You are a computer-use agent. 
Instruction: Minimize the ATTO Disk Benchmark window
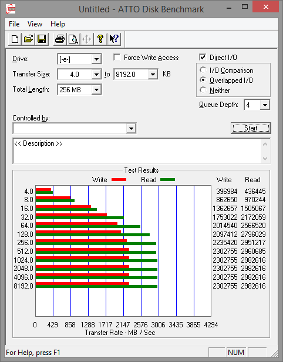click(229, 8)
